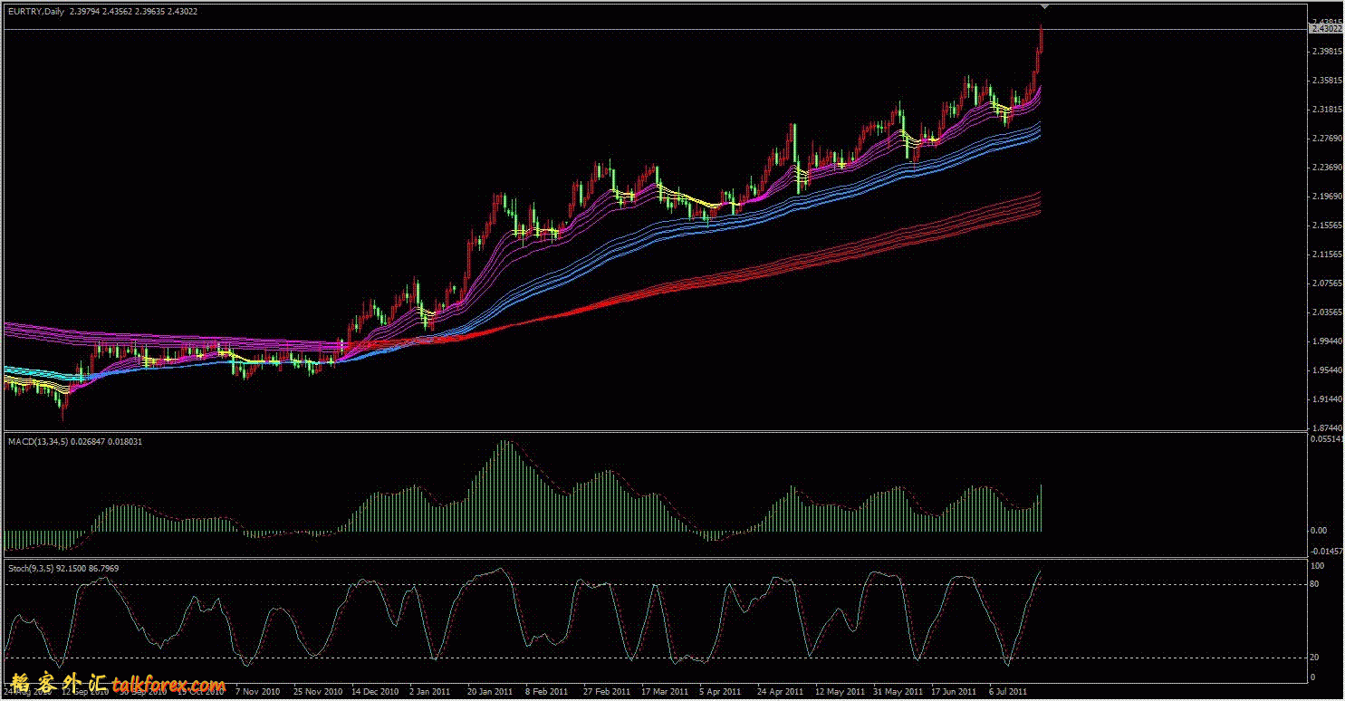Click the 27 Feb 2011 date label
The height and width of the screenshot is (701, 1345).
(x=606, y=691)
